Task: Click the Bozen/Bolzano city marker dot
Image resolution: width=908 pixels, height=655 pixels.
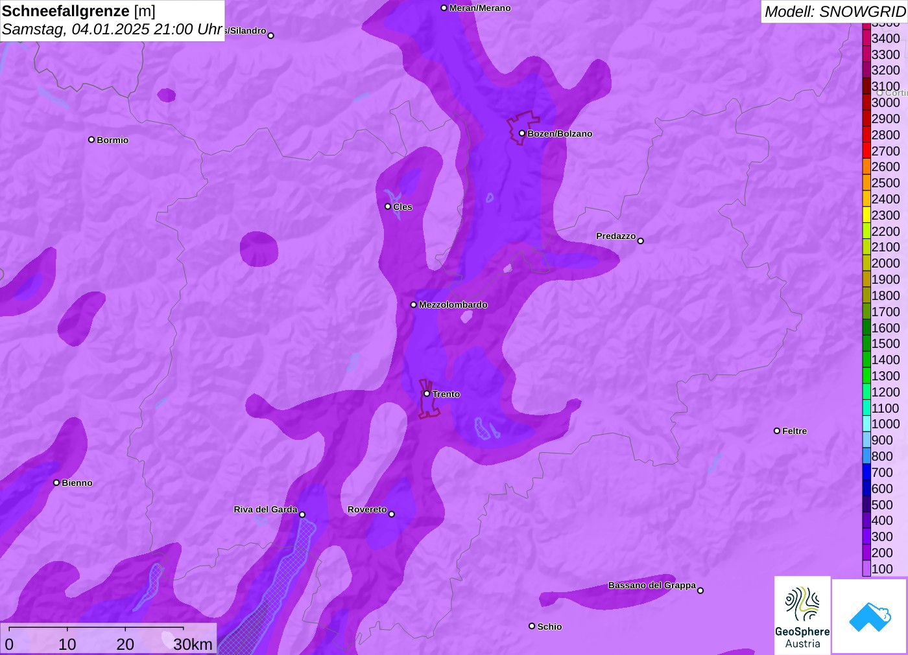Action: (521, 133)
